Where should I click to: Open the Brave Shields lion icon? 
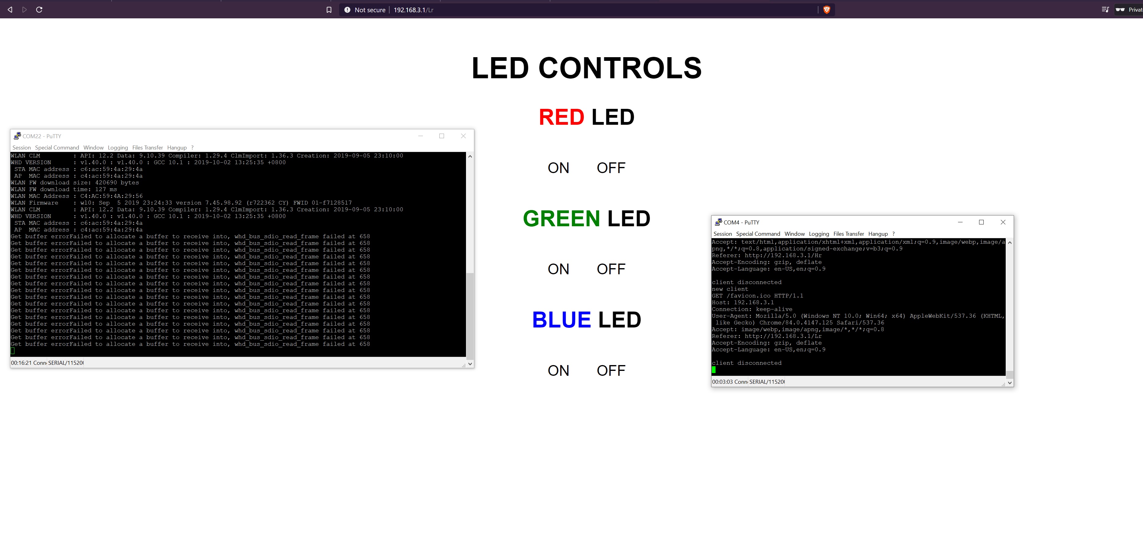pyautogui.click(x=826, y=10)
